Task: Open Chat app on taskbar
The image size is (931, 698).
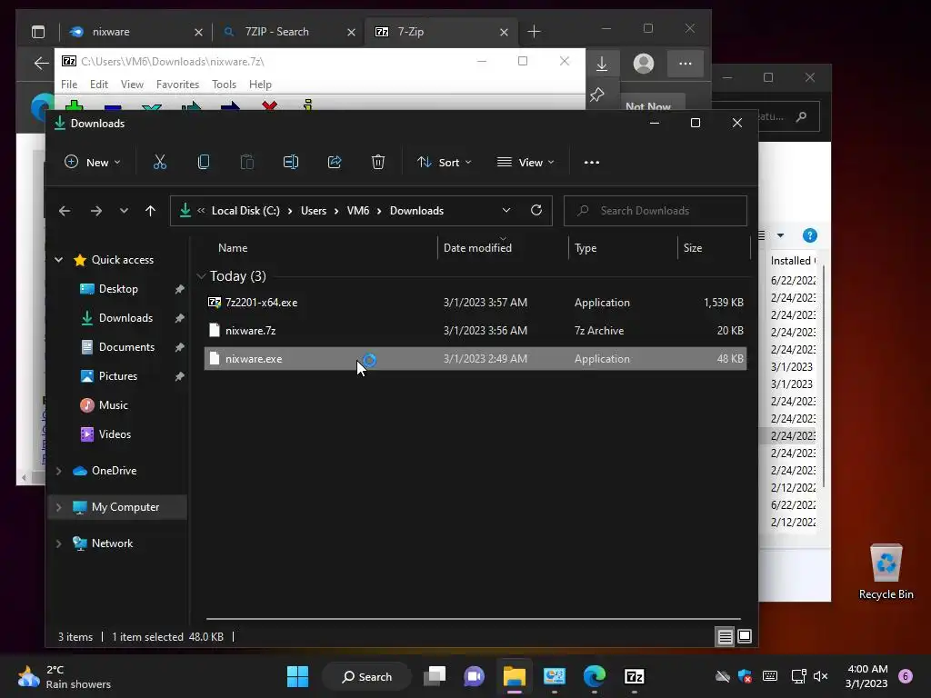Action: tap(474, 676)
